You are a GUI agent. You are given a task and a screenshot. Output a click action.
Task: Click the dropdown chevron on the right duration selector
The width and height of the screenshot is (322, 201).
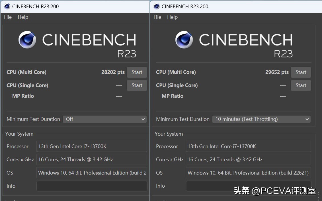[x=307, y=119]
